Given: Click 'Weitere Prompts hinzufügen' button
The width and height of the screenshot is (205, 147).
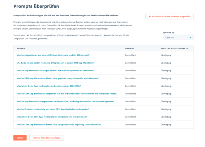Looking at the screenshot, I should (47, 138).
